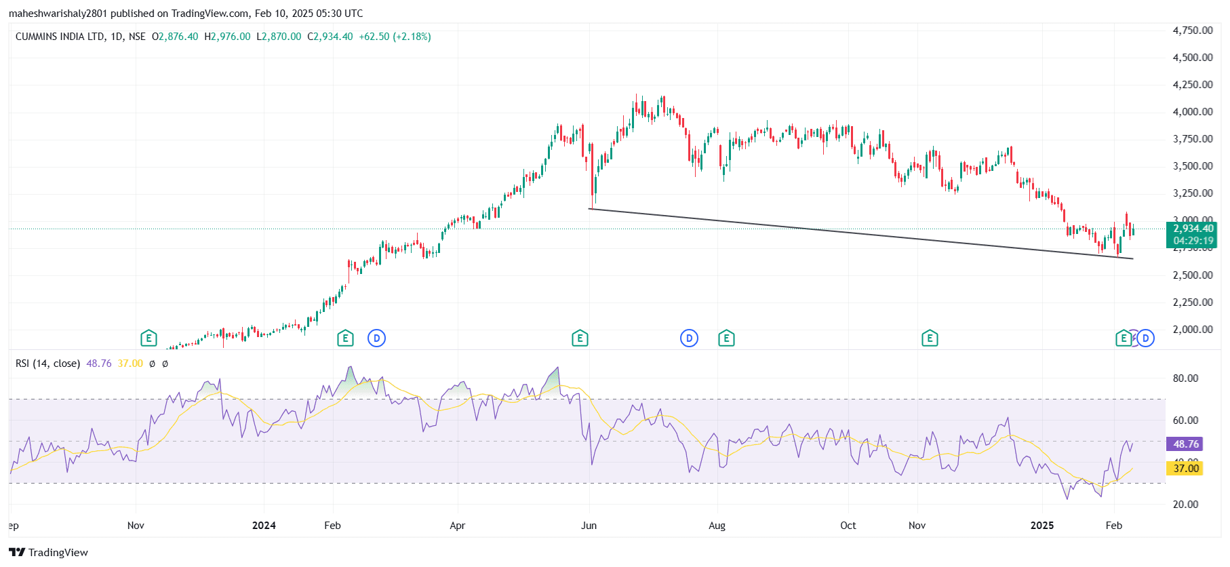Click the publisher line mentioning maheshwarishaly2801

click(186, 14)
